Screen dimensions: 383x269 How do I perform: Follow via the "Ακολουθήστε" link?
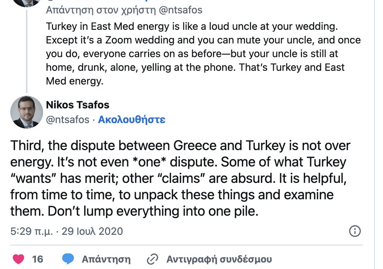pos(132,120)
